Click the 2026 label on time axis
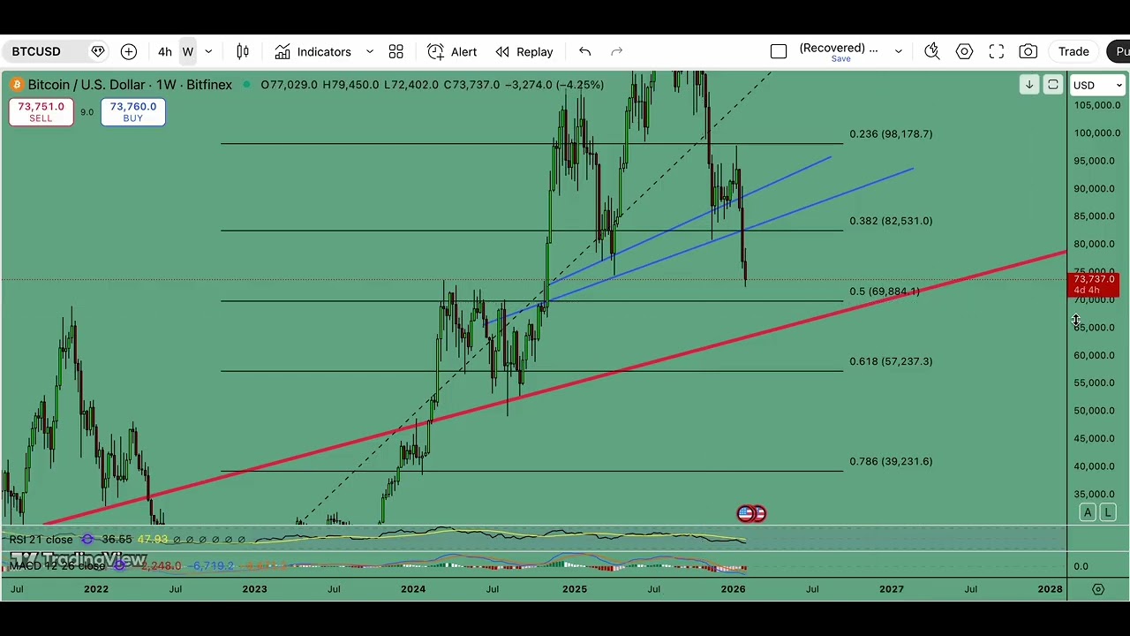This screenshot has width=1130, height=636. (x=733, y=589)
